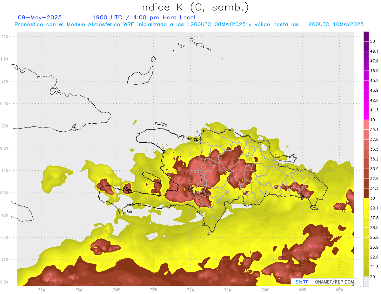The width and height of the screenshot is (381, 294).
Task: Click the legend value '50'
Action: 372,41
